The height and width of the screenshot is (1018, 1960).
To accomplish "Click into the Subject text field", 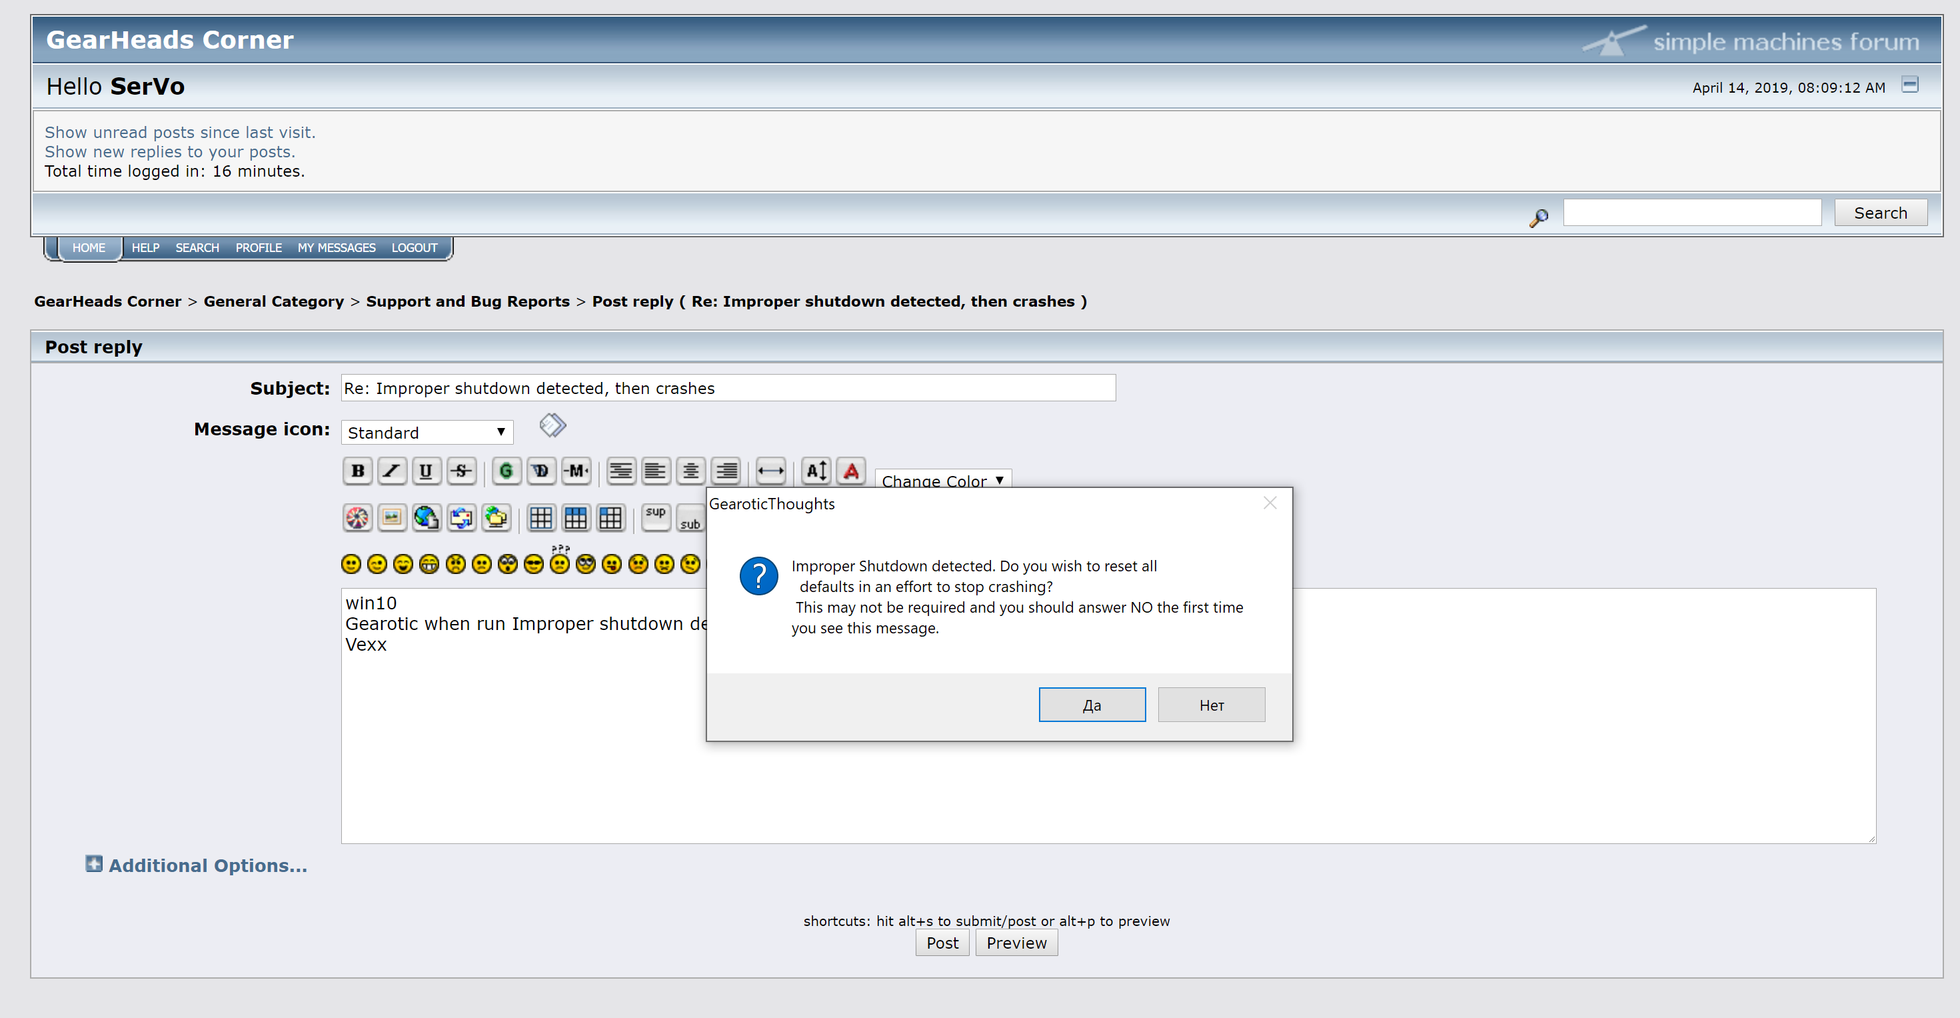I will [x=727, y=388].
